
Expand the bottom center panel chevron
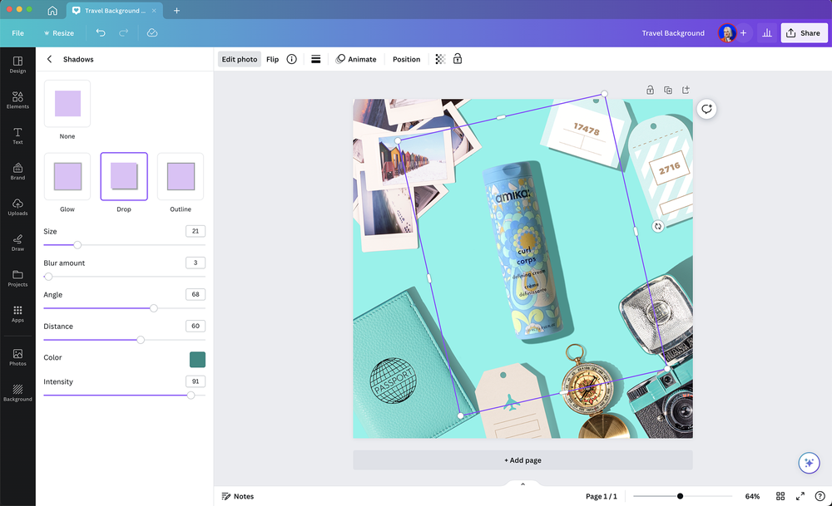click(522, 483)
